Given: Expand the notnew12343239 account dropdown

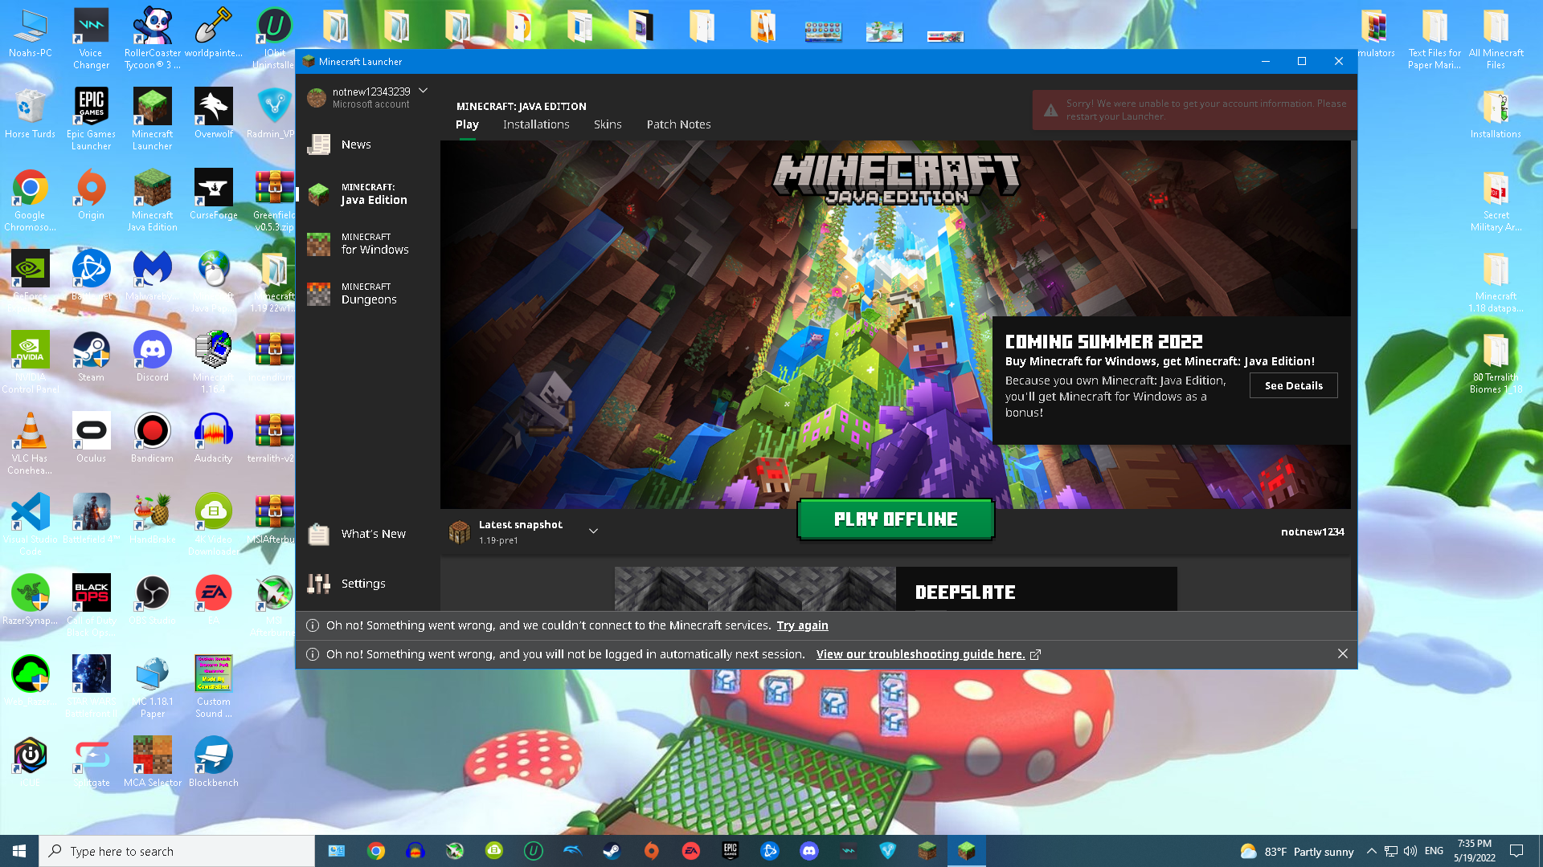Looking at the screenshot, I should pyautogui.click(x=424, y=91).
